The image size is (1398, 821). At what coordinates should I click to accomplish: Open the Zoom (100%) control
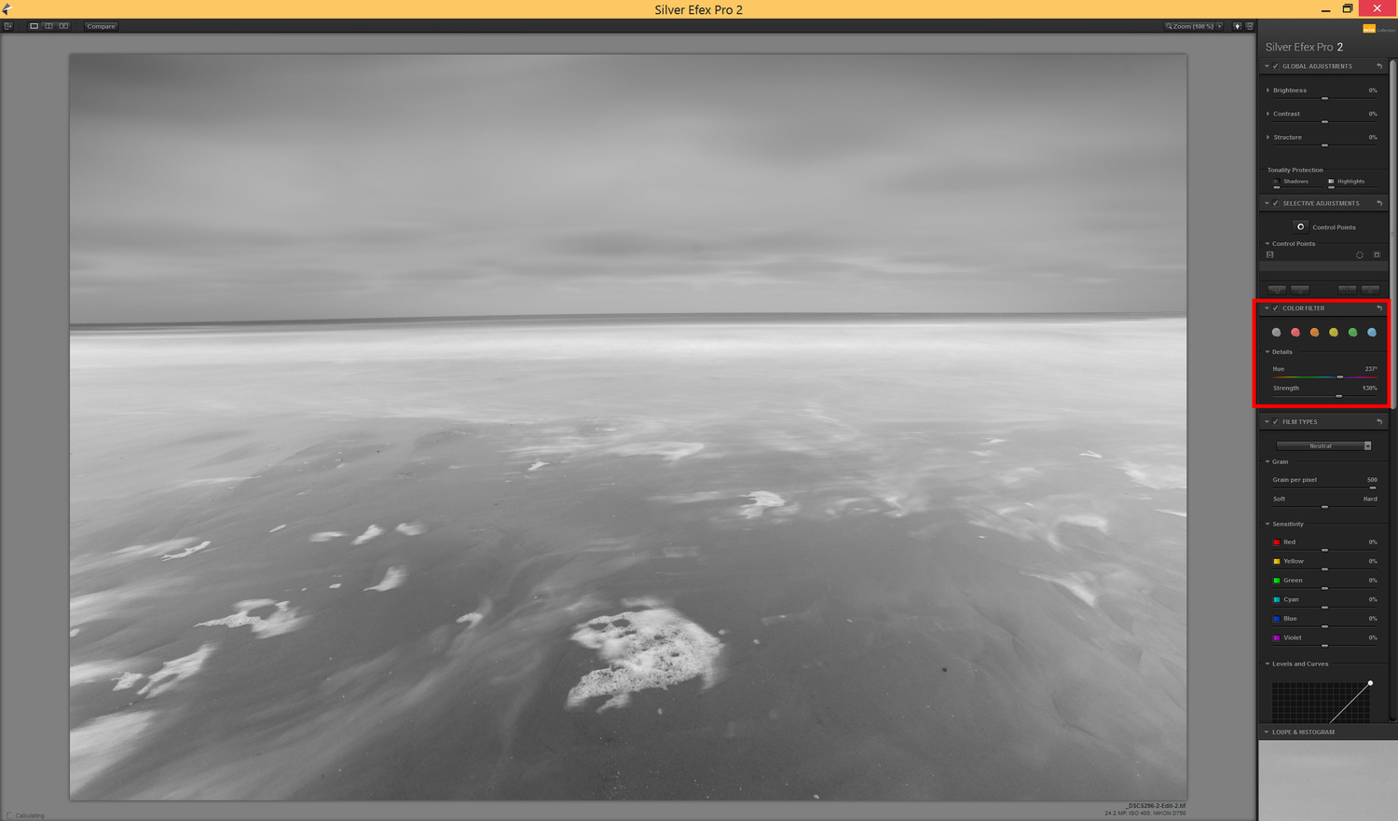[x=1194, y=26]
